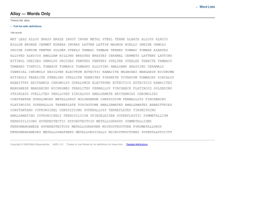
Task: Open the Word Lists link
Action: (x=205, y=7)
